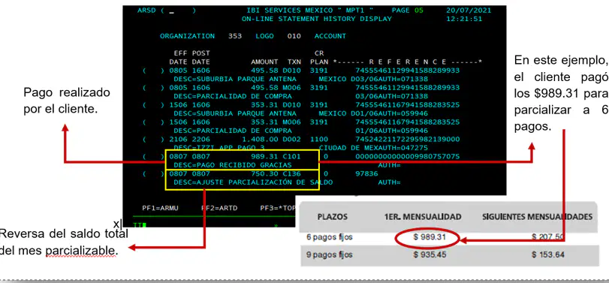The width and height of the screenshot is (609, 283).
Task: Click the PF2=ARTD function key label
Action: 219,208
